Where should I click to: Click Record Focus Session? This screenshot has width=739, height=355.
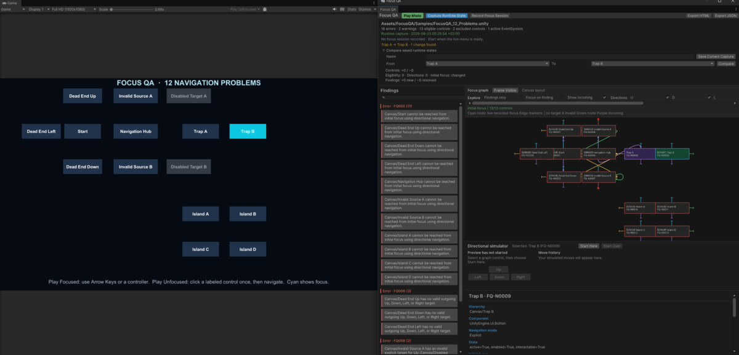(490, 15)
